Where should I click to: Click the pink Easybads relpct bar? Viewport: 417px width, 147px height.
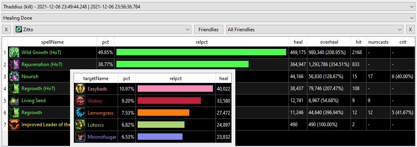tap(175, 89)
